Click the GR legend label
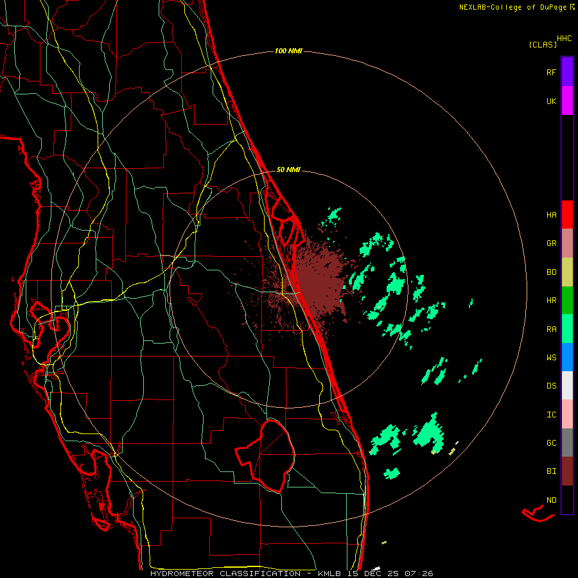This screenshot has width=578, height=578. click(x=551, y=243)
